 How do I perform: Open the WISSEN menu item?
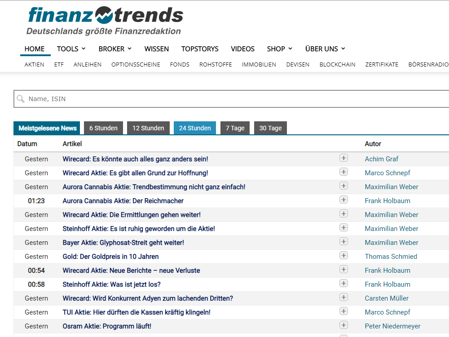157,49
